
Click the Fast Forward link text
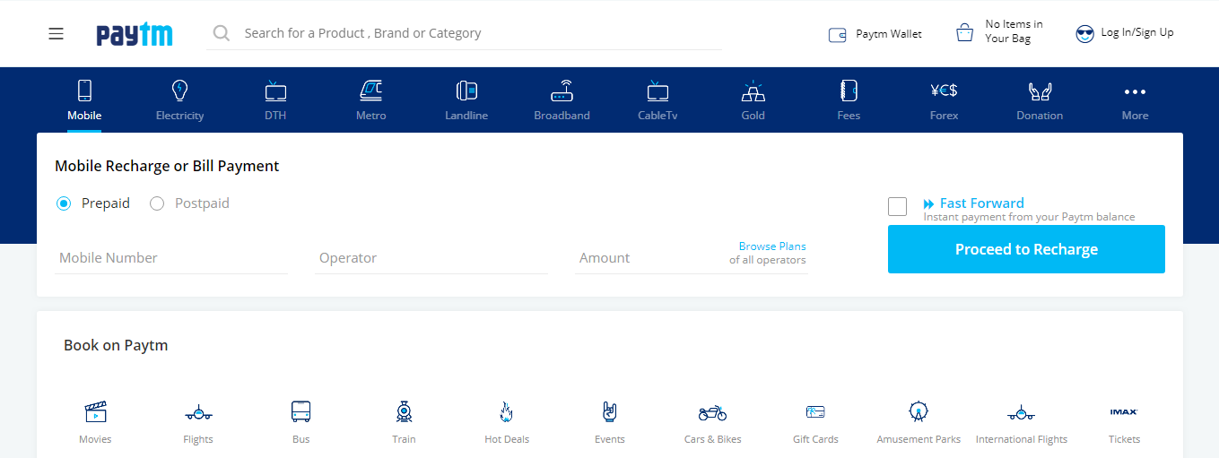(x=981, y=203)
